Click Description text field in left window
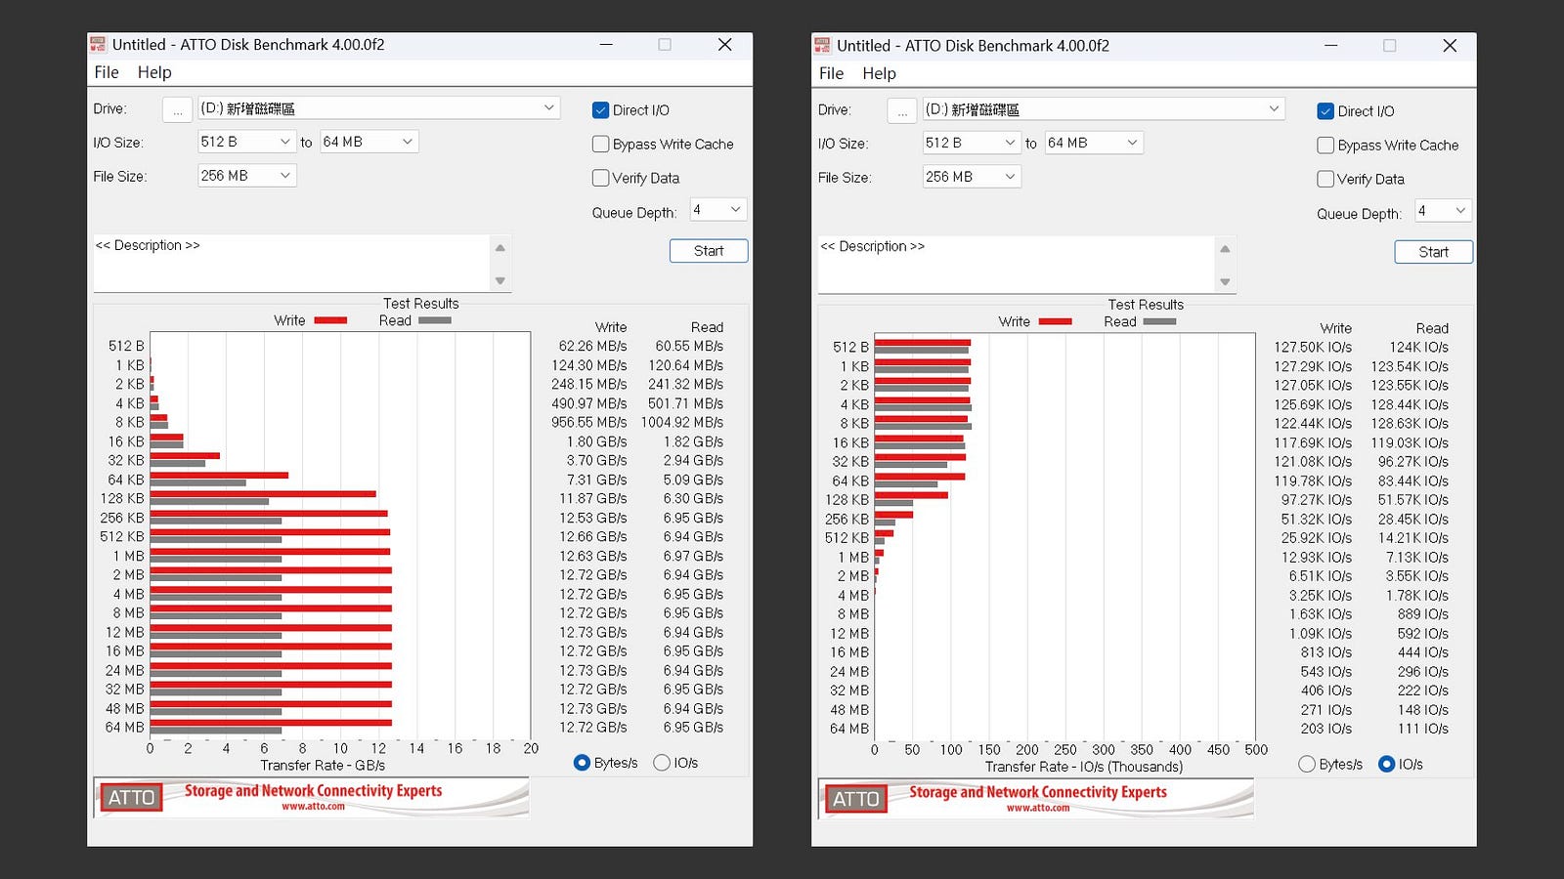The width and height of the screenshot is (1564, 879). 291,263
